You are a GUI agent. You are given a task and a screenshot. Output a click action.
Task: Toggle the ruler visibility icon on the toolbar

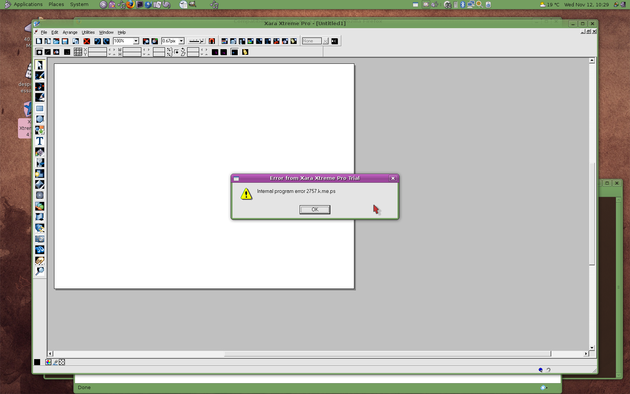[196, 41]
